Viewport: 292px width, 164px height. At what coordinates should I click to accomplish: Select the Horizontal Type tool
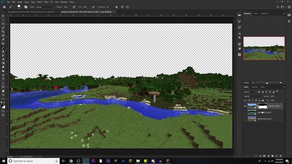click(x=3, y=79)
